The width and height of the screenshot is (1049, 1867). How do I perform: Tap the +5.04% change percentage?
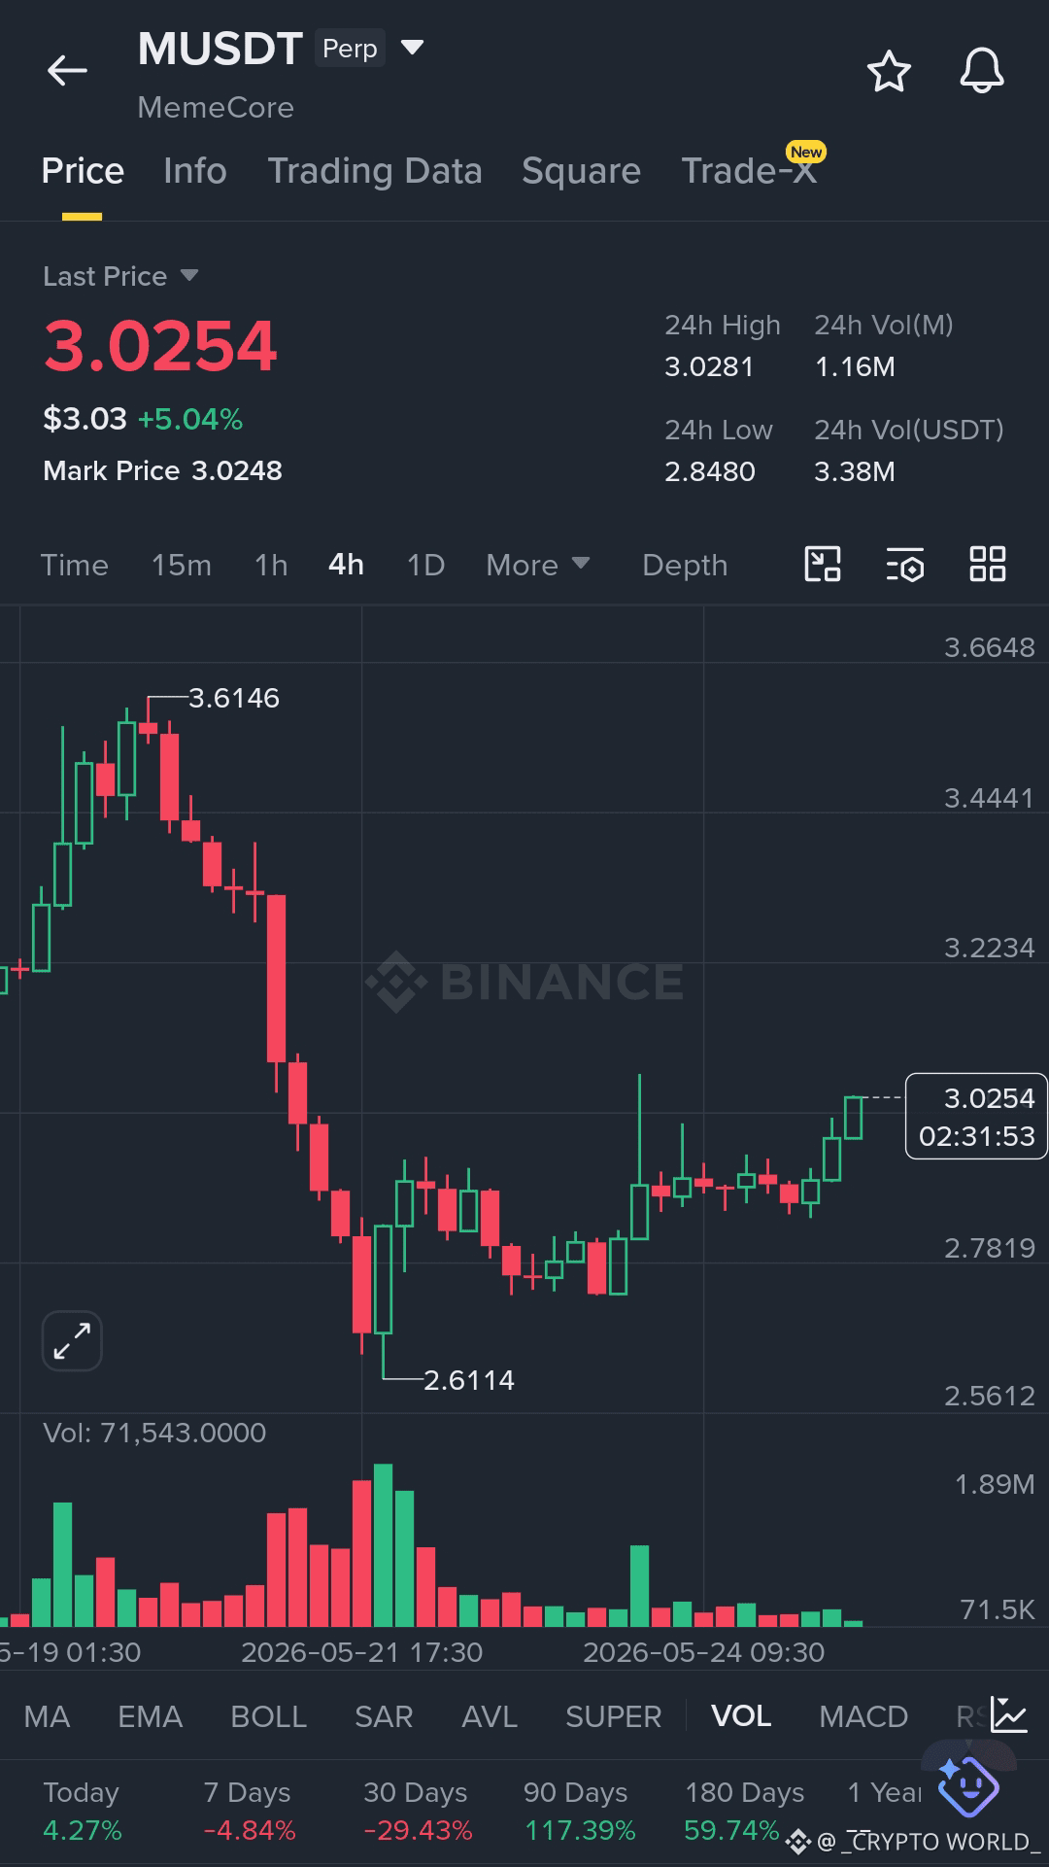[190, 419]
